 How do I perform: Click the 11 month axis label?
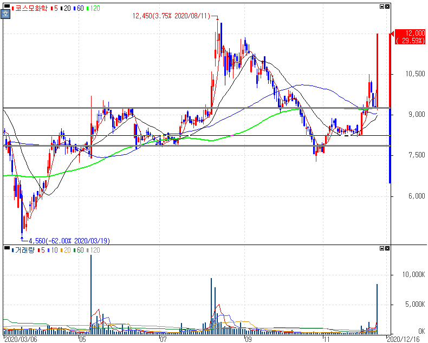(x=327, y=339)
